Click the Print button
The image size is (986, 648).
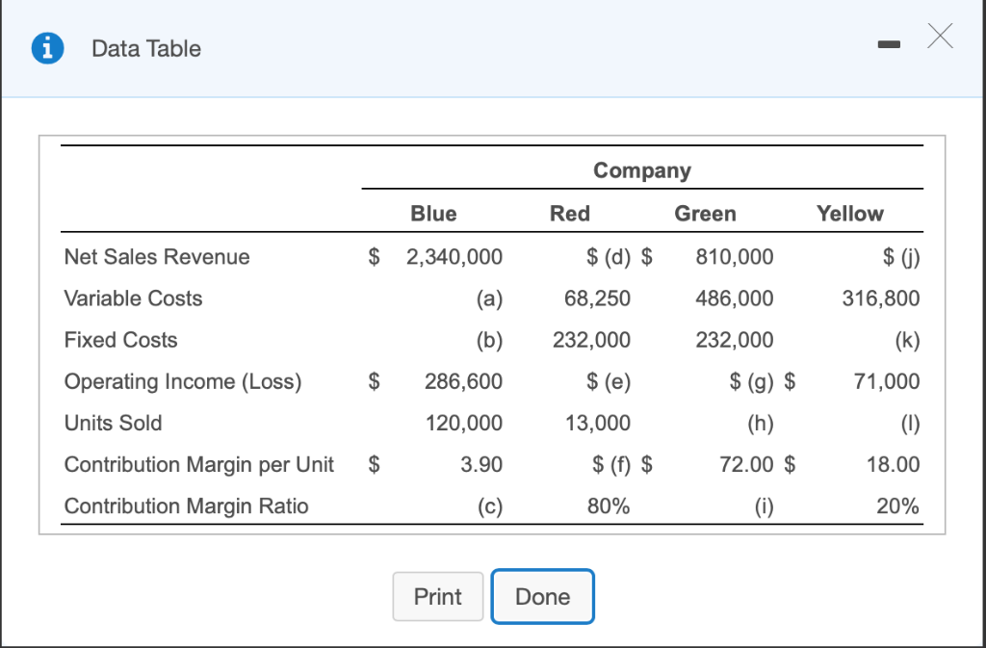[x=438, y=596]
